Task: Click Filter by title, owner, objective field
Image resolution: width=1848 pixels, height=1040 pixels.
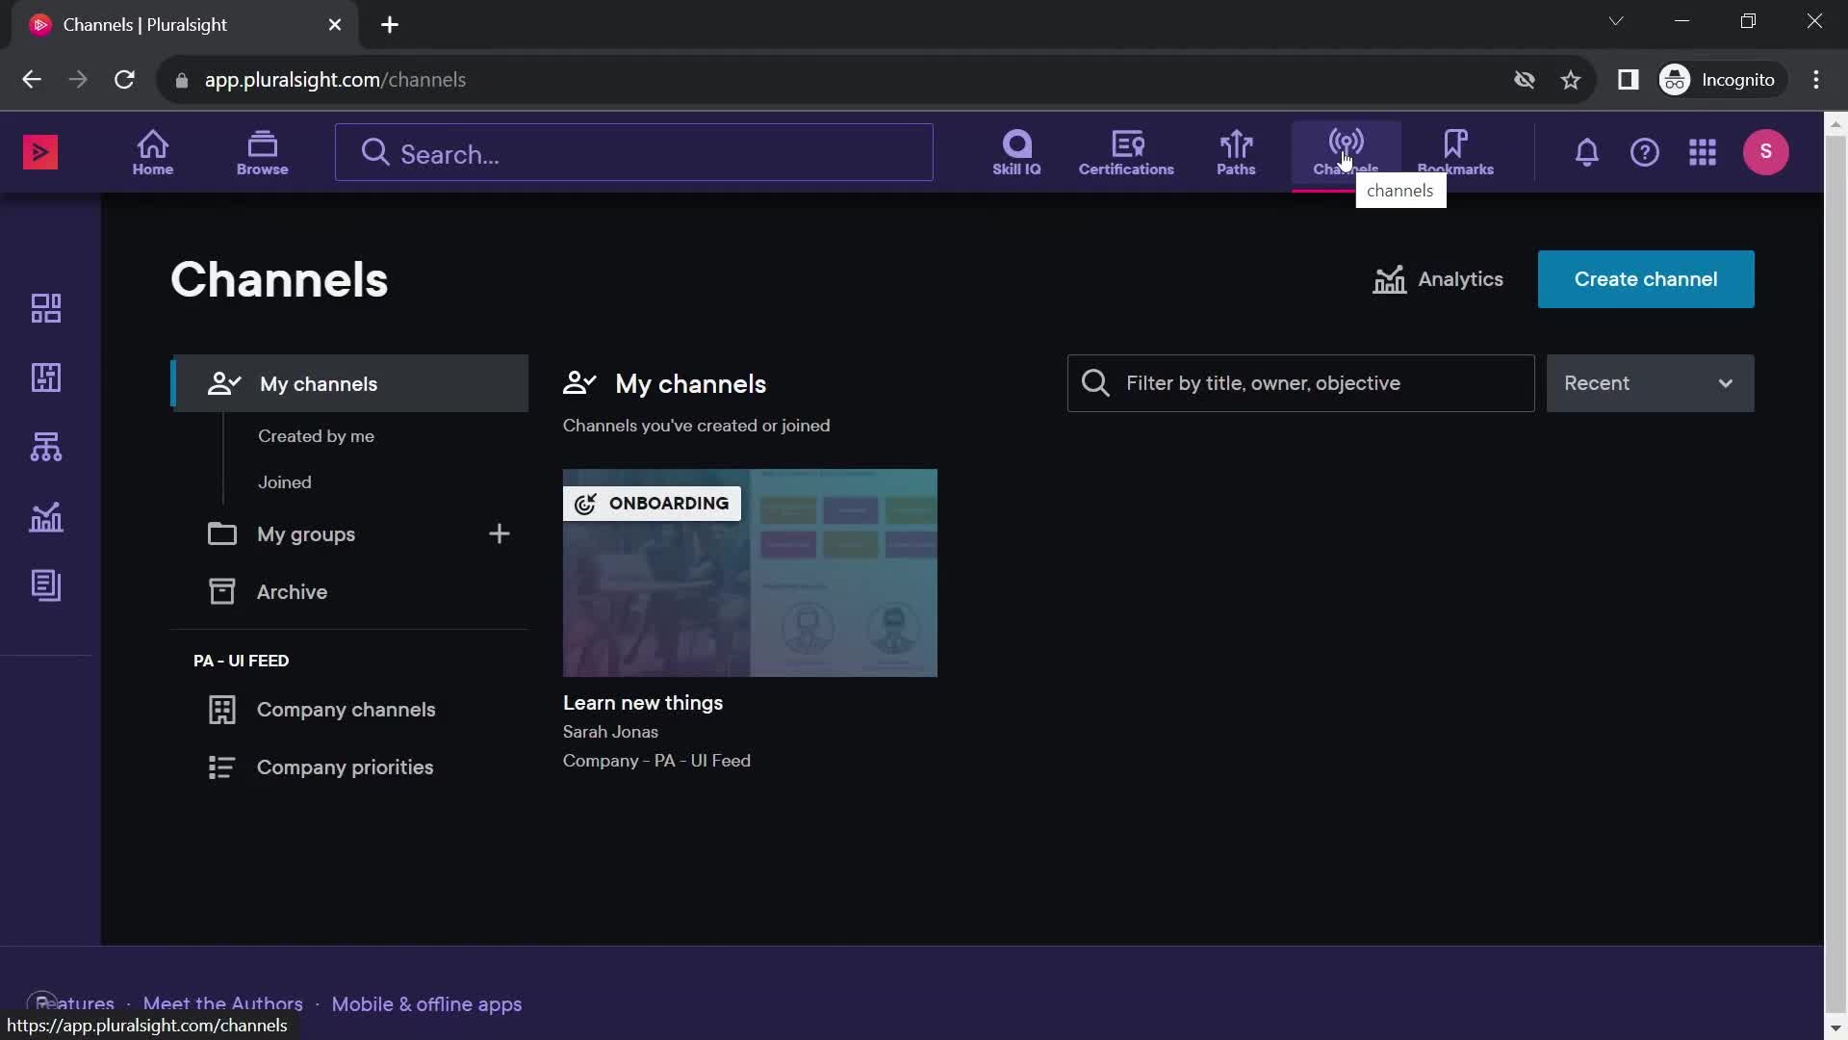Action: (x=1300, y=383)
